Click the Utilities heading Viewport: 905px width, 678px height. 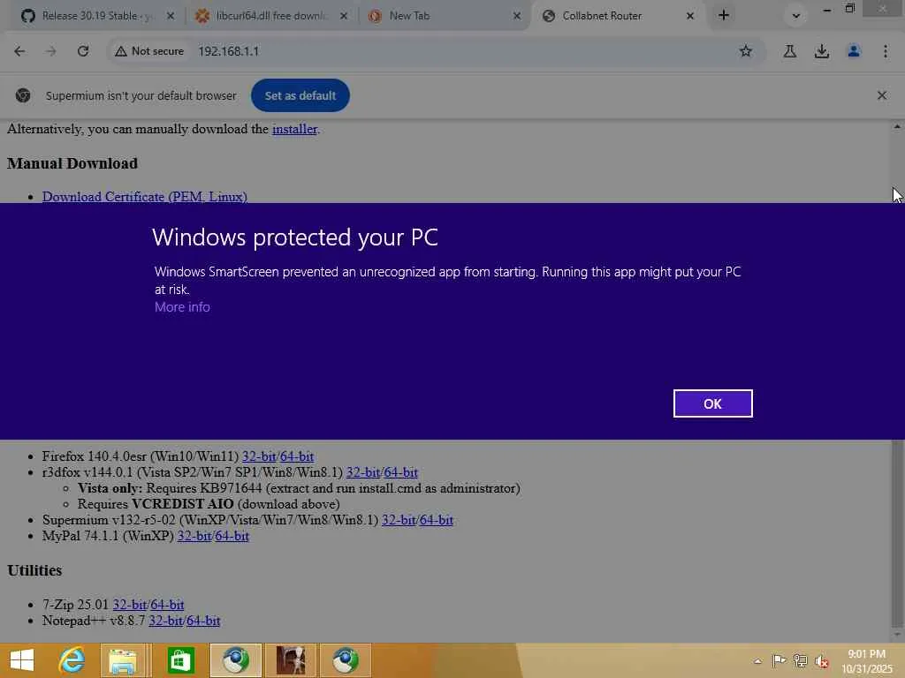pos(34,571)
